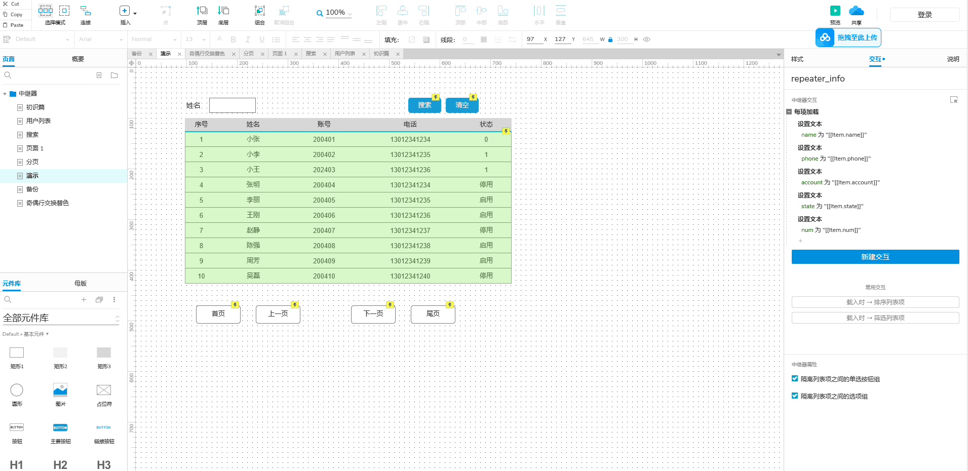Open the insert tool dropdown arrow
Screen dimensions: 968x471
[135, 13]
